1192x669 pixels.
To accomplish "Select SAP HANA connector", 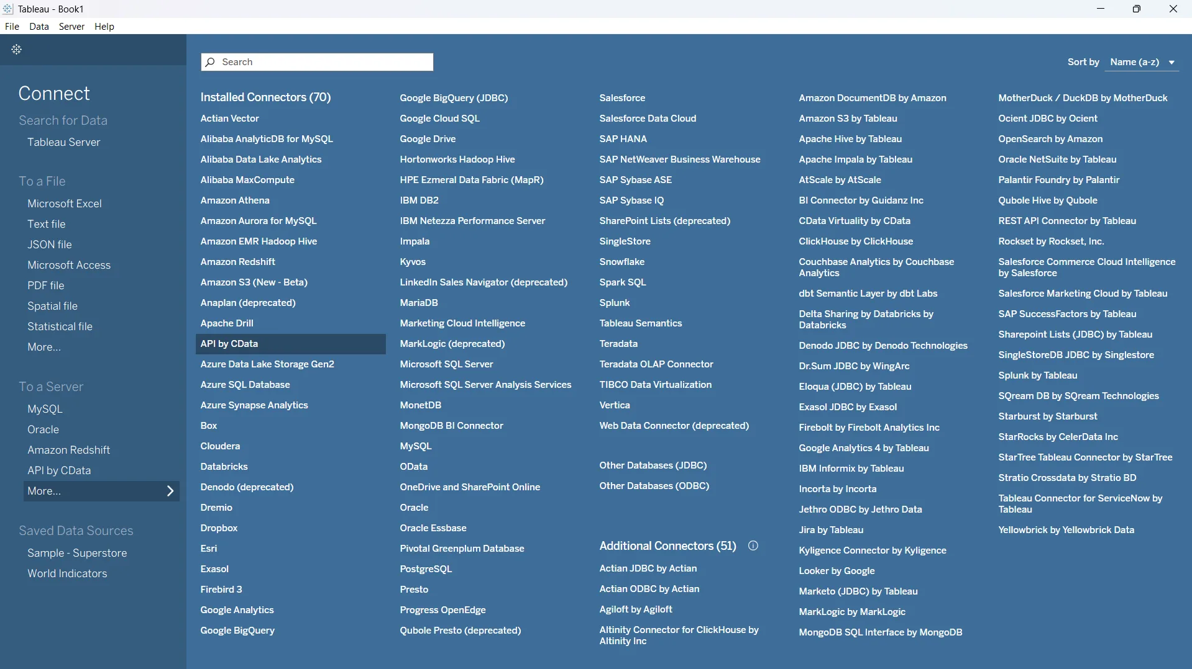I will (x=623, y=139).
